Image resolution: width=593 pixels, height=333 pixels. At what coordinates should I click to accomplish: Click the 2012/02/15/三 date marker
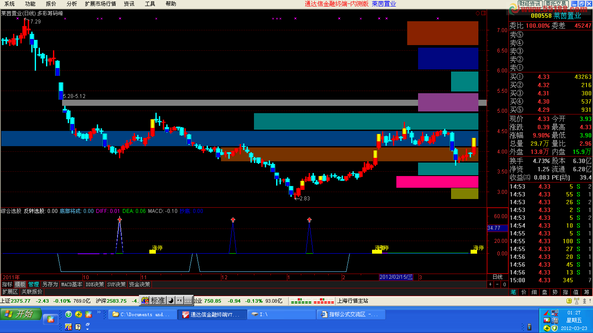(x=396, y=277)
